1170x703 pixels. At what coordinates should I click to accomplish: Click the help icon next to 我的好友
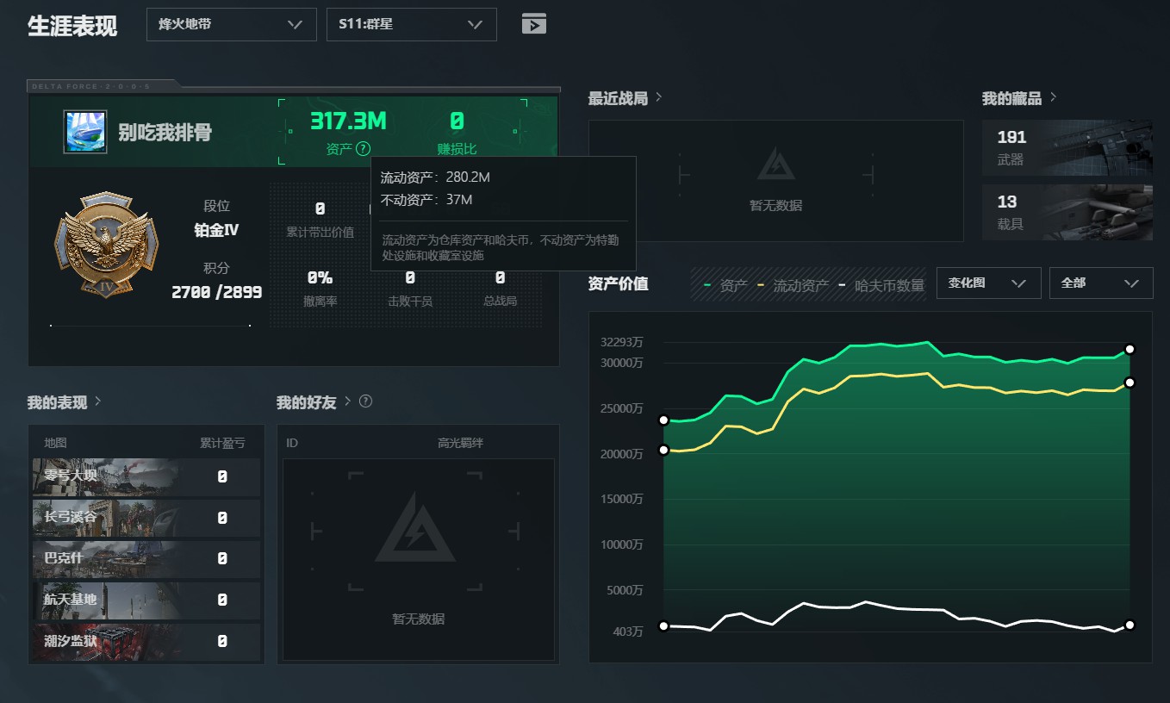pos(365,401)
